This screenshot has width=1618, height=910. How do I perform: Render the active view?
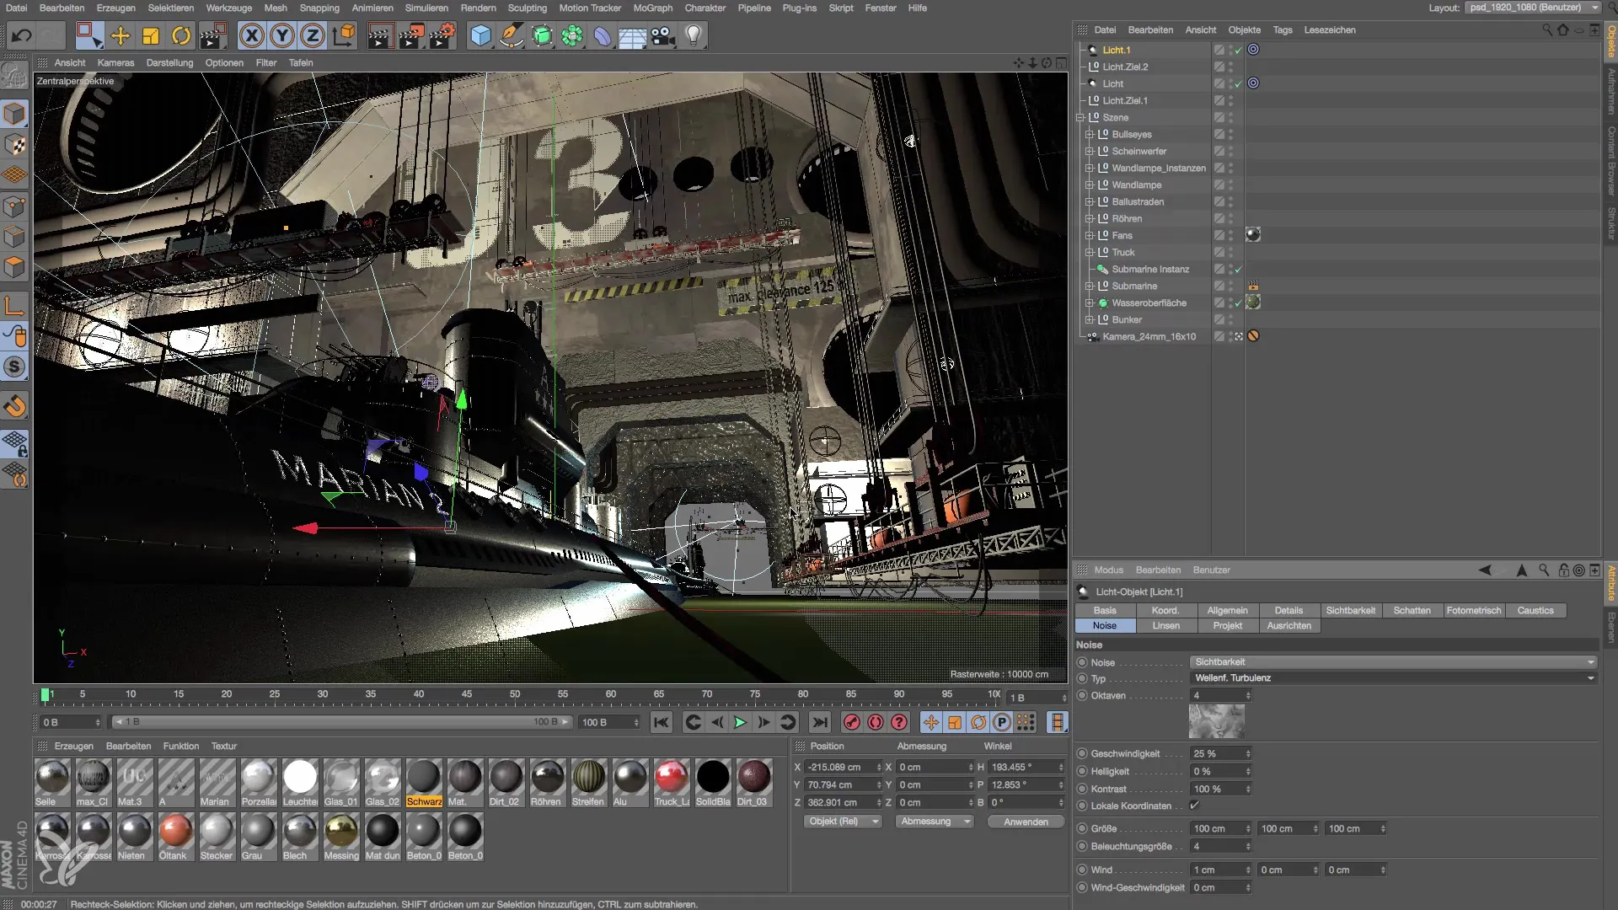380,35
